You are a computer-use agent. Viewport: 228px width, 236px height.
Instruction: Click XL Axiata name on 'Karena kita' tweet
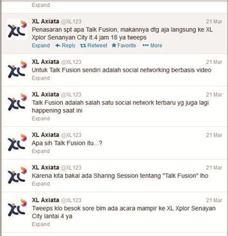[45, 167]
